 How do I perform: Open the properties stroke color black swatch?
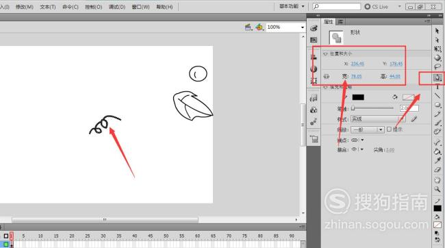pos(358,97)
